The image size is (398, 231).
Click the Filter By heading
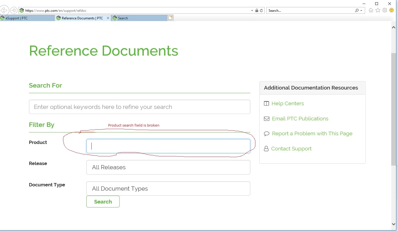pos(42,125)
